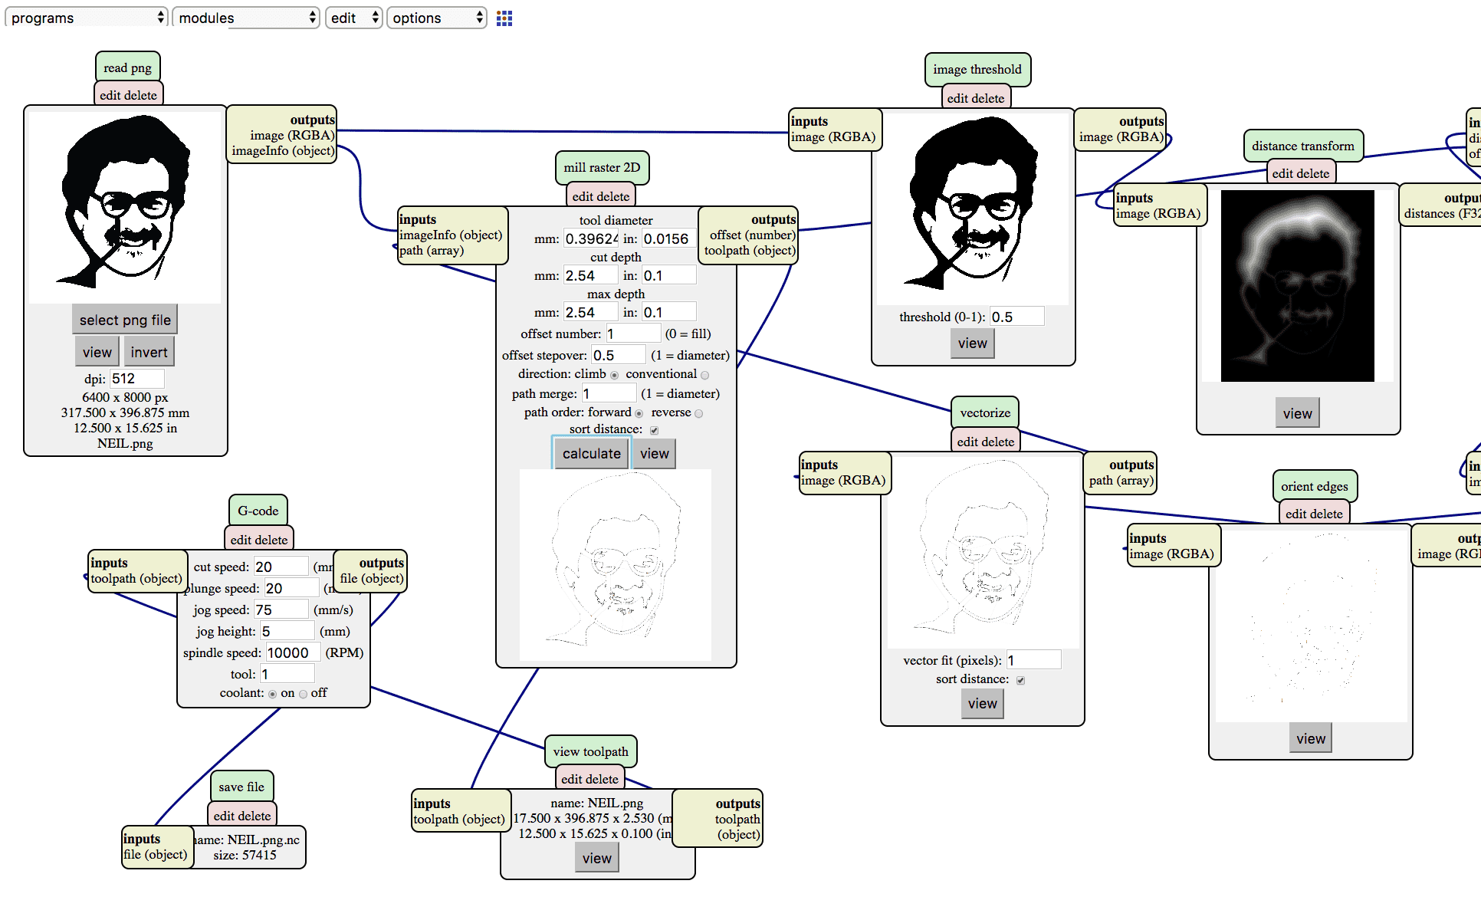Click the threshold (0-1) input field
1481x920 pixels.
pyautogui.click(x=1016, y=317)
